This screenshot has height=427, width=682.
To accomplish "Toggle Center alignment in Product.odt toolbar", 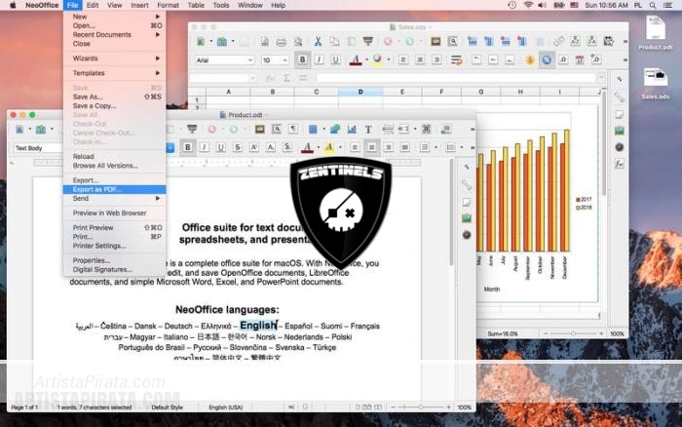I will [371, 147].
